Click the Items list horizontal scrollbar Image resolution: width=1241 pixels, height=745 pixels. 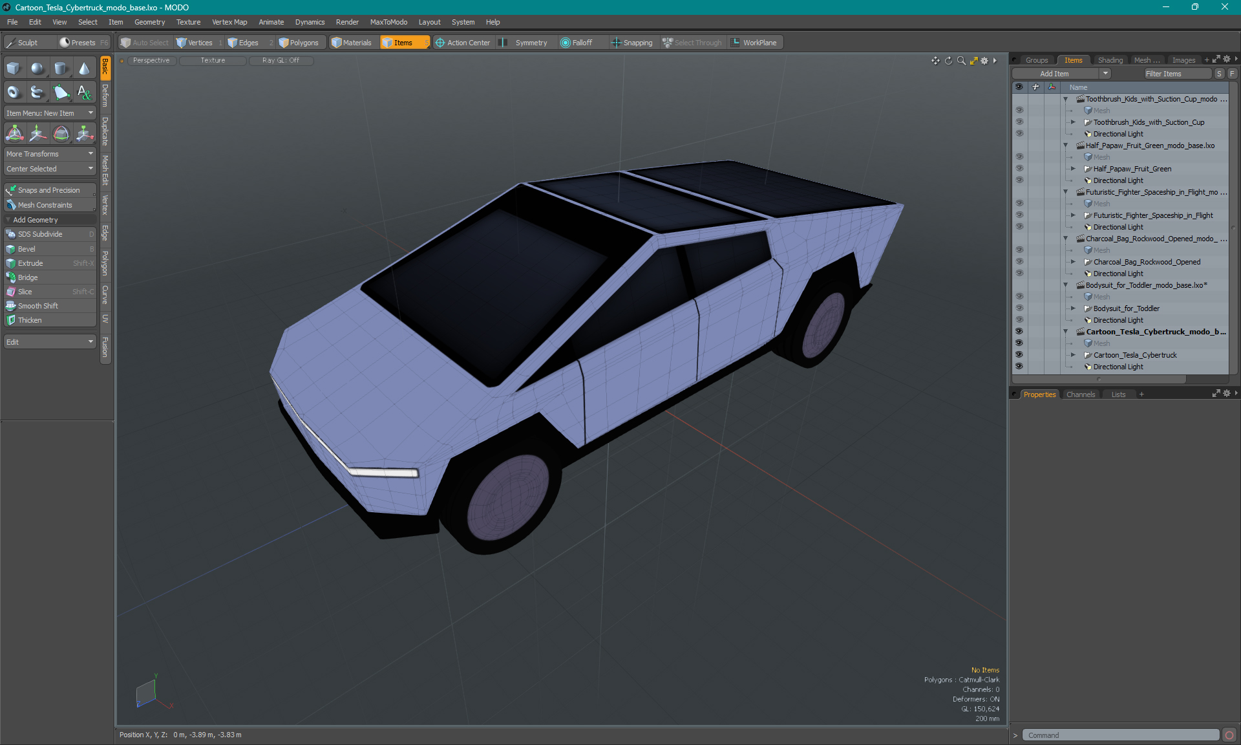[1099, 380]
